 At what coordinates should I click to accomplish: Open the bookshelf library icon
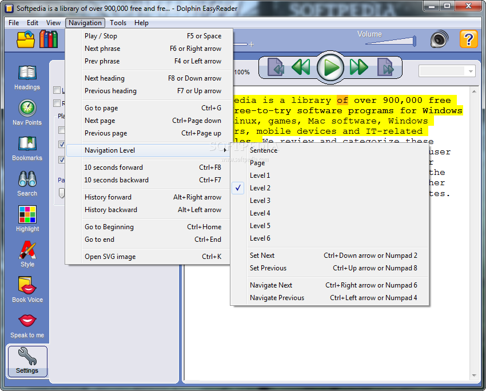click(x=49, y=39)
